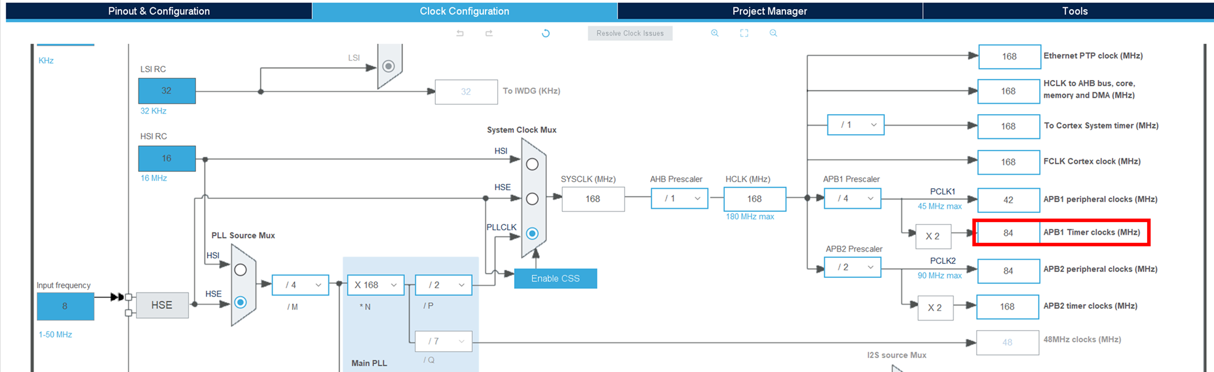Viewport: 1214px width, 372px height.
Task: Click the APB2 peripheral clocks value box
Action: 1009,271
